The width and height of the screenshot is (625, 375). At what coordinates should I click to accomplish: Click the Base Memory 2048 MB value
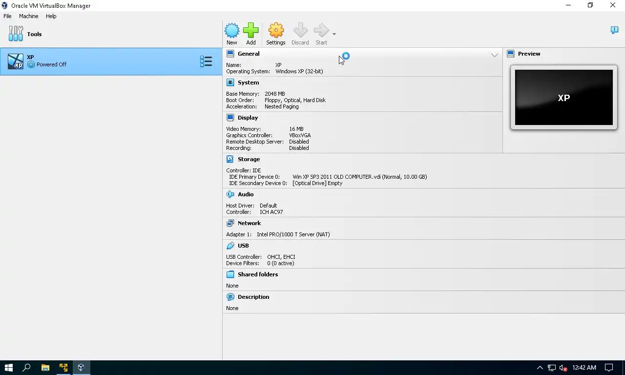(274, 94)
